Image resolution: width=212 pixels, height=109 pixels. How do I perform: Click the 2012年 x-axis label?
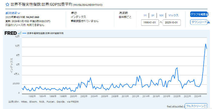coord(136,96)
